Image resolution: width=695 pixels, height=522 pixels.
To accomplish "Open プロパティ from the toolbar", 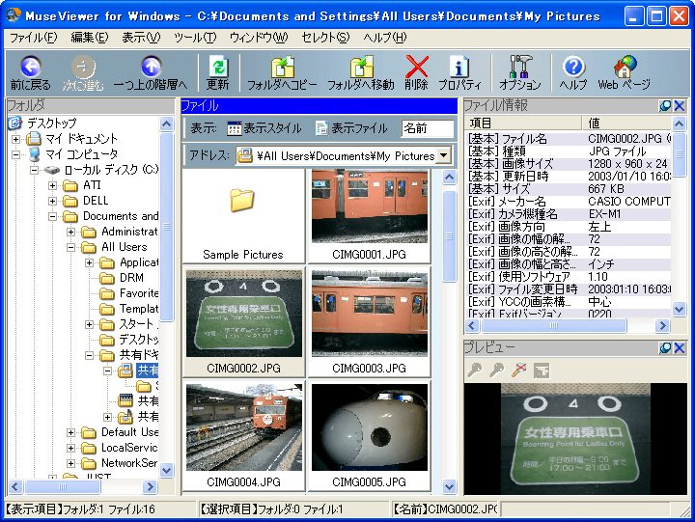I will click(x=459, y=67).
